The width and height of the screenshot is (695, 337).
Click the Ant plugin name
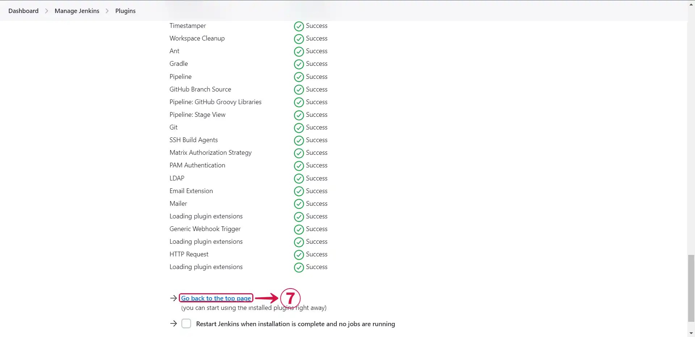tap(174, 51)
